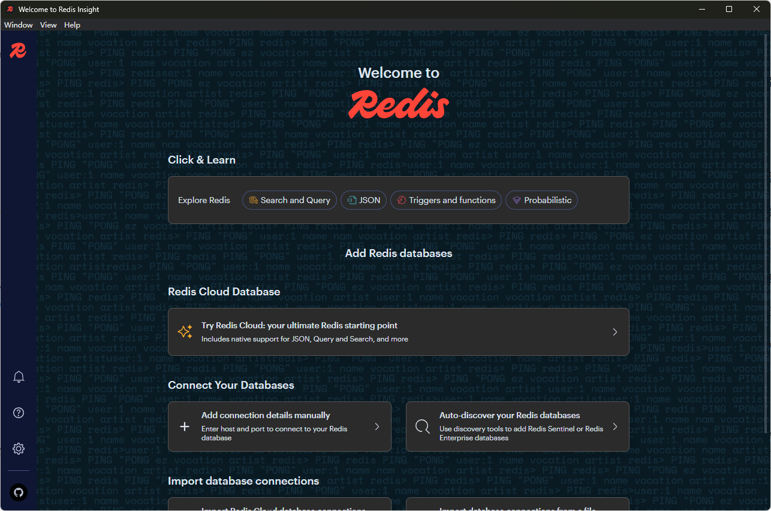The image size is (771, 511).
Task: Open the notifications bell
Action: (19, 377)
